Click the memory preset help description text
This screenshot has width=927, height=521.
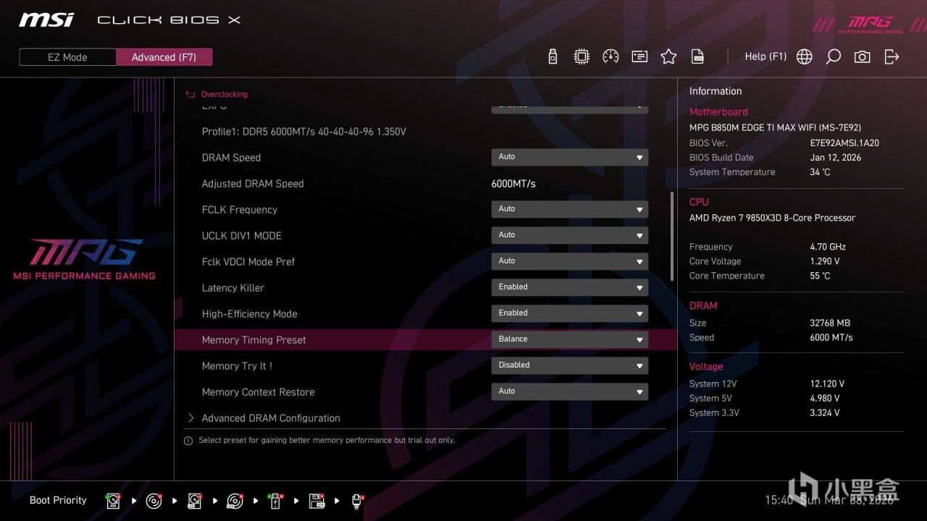point(327,440)
